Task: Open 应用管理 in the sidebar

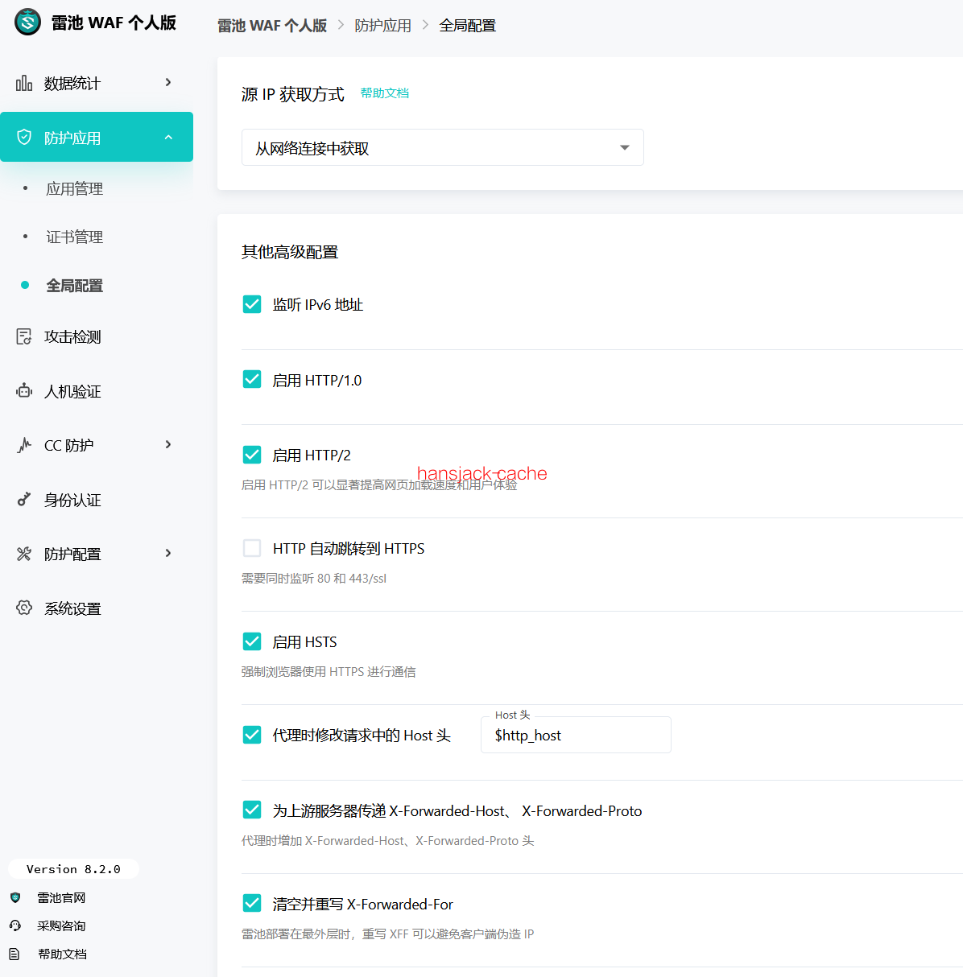Action: click(x=75, y=188)
